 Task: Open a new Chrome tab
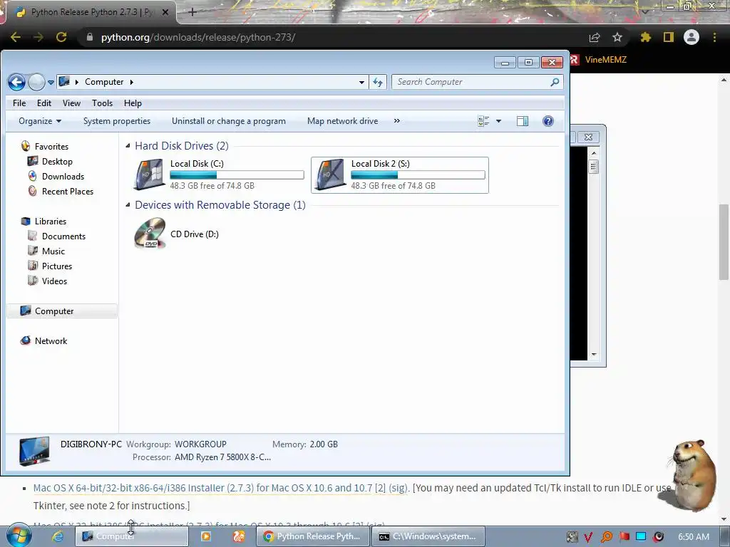tap(192, 12)
